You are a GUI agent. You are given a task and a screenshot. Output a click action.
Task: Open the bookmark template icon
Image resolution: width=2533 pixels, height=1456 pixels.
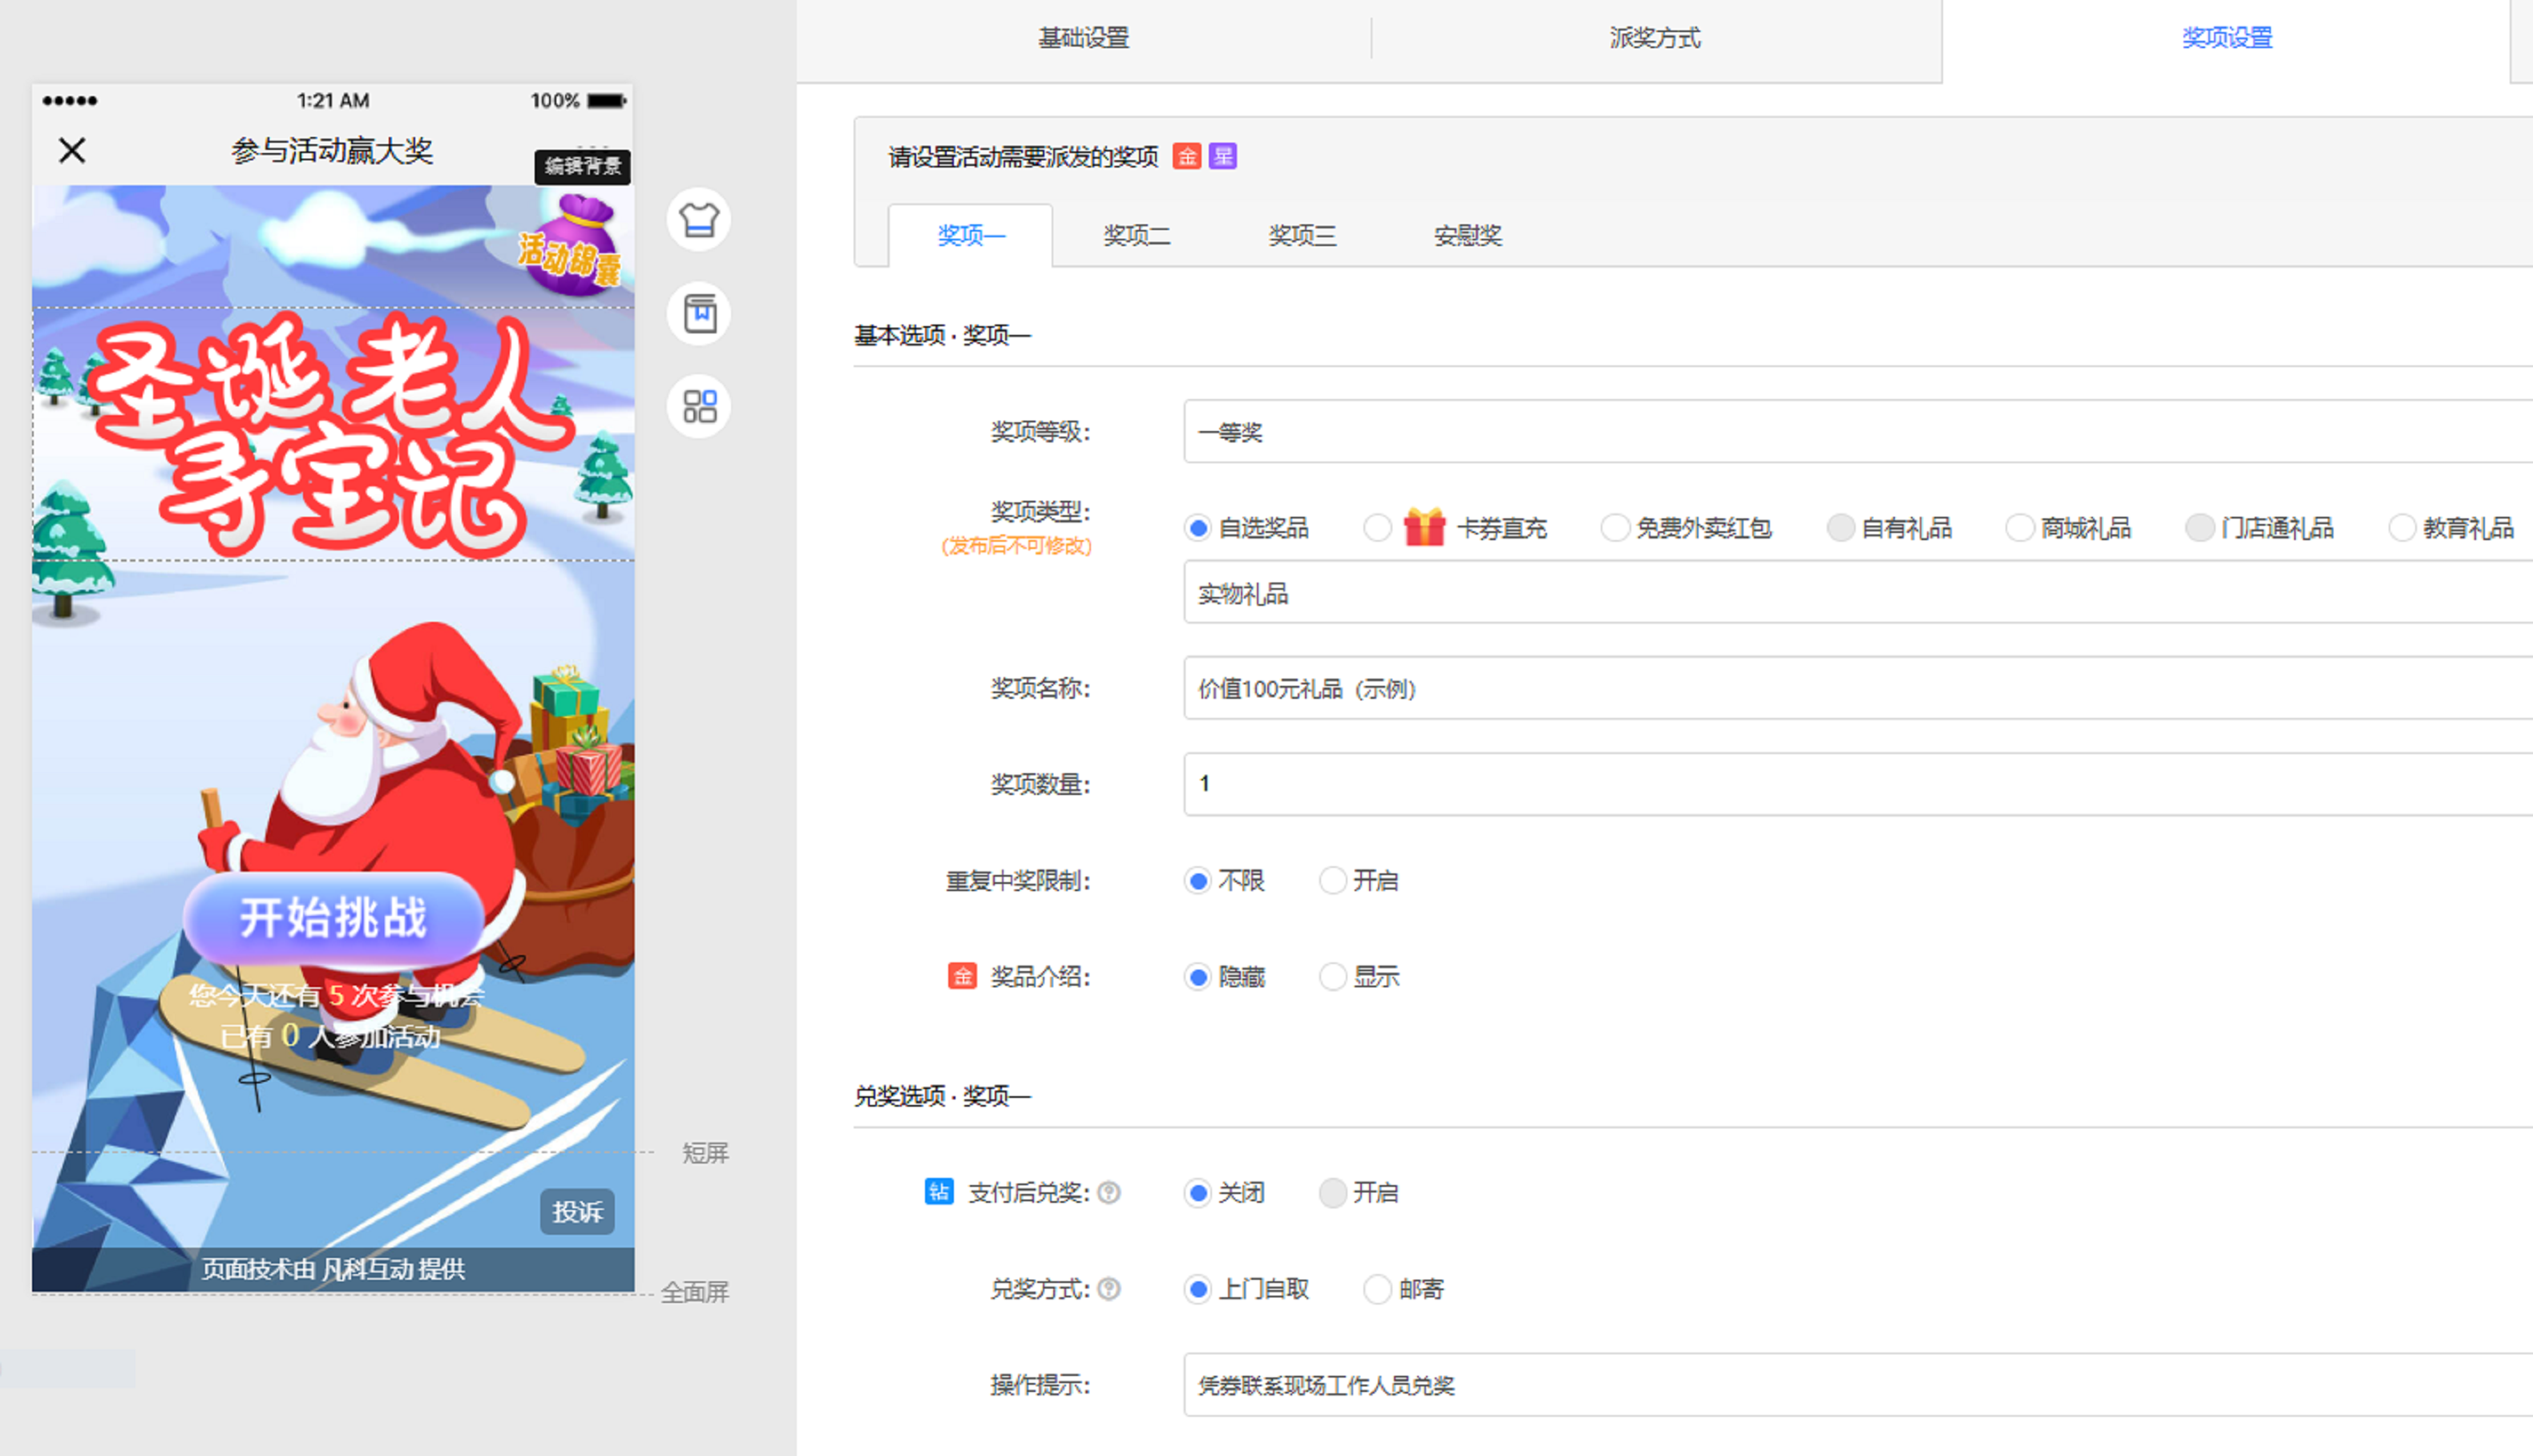[x=699, y=313]
